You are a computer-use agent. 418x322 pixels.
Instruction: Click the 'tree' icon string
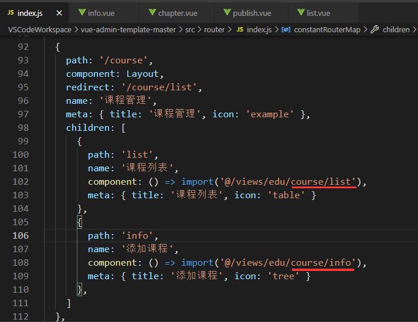tap(283, 276)
